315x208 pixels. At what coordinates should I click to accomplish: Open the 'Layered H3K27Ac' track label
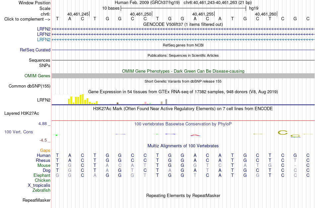coord(22,113)
